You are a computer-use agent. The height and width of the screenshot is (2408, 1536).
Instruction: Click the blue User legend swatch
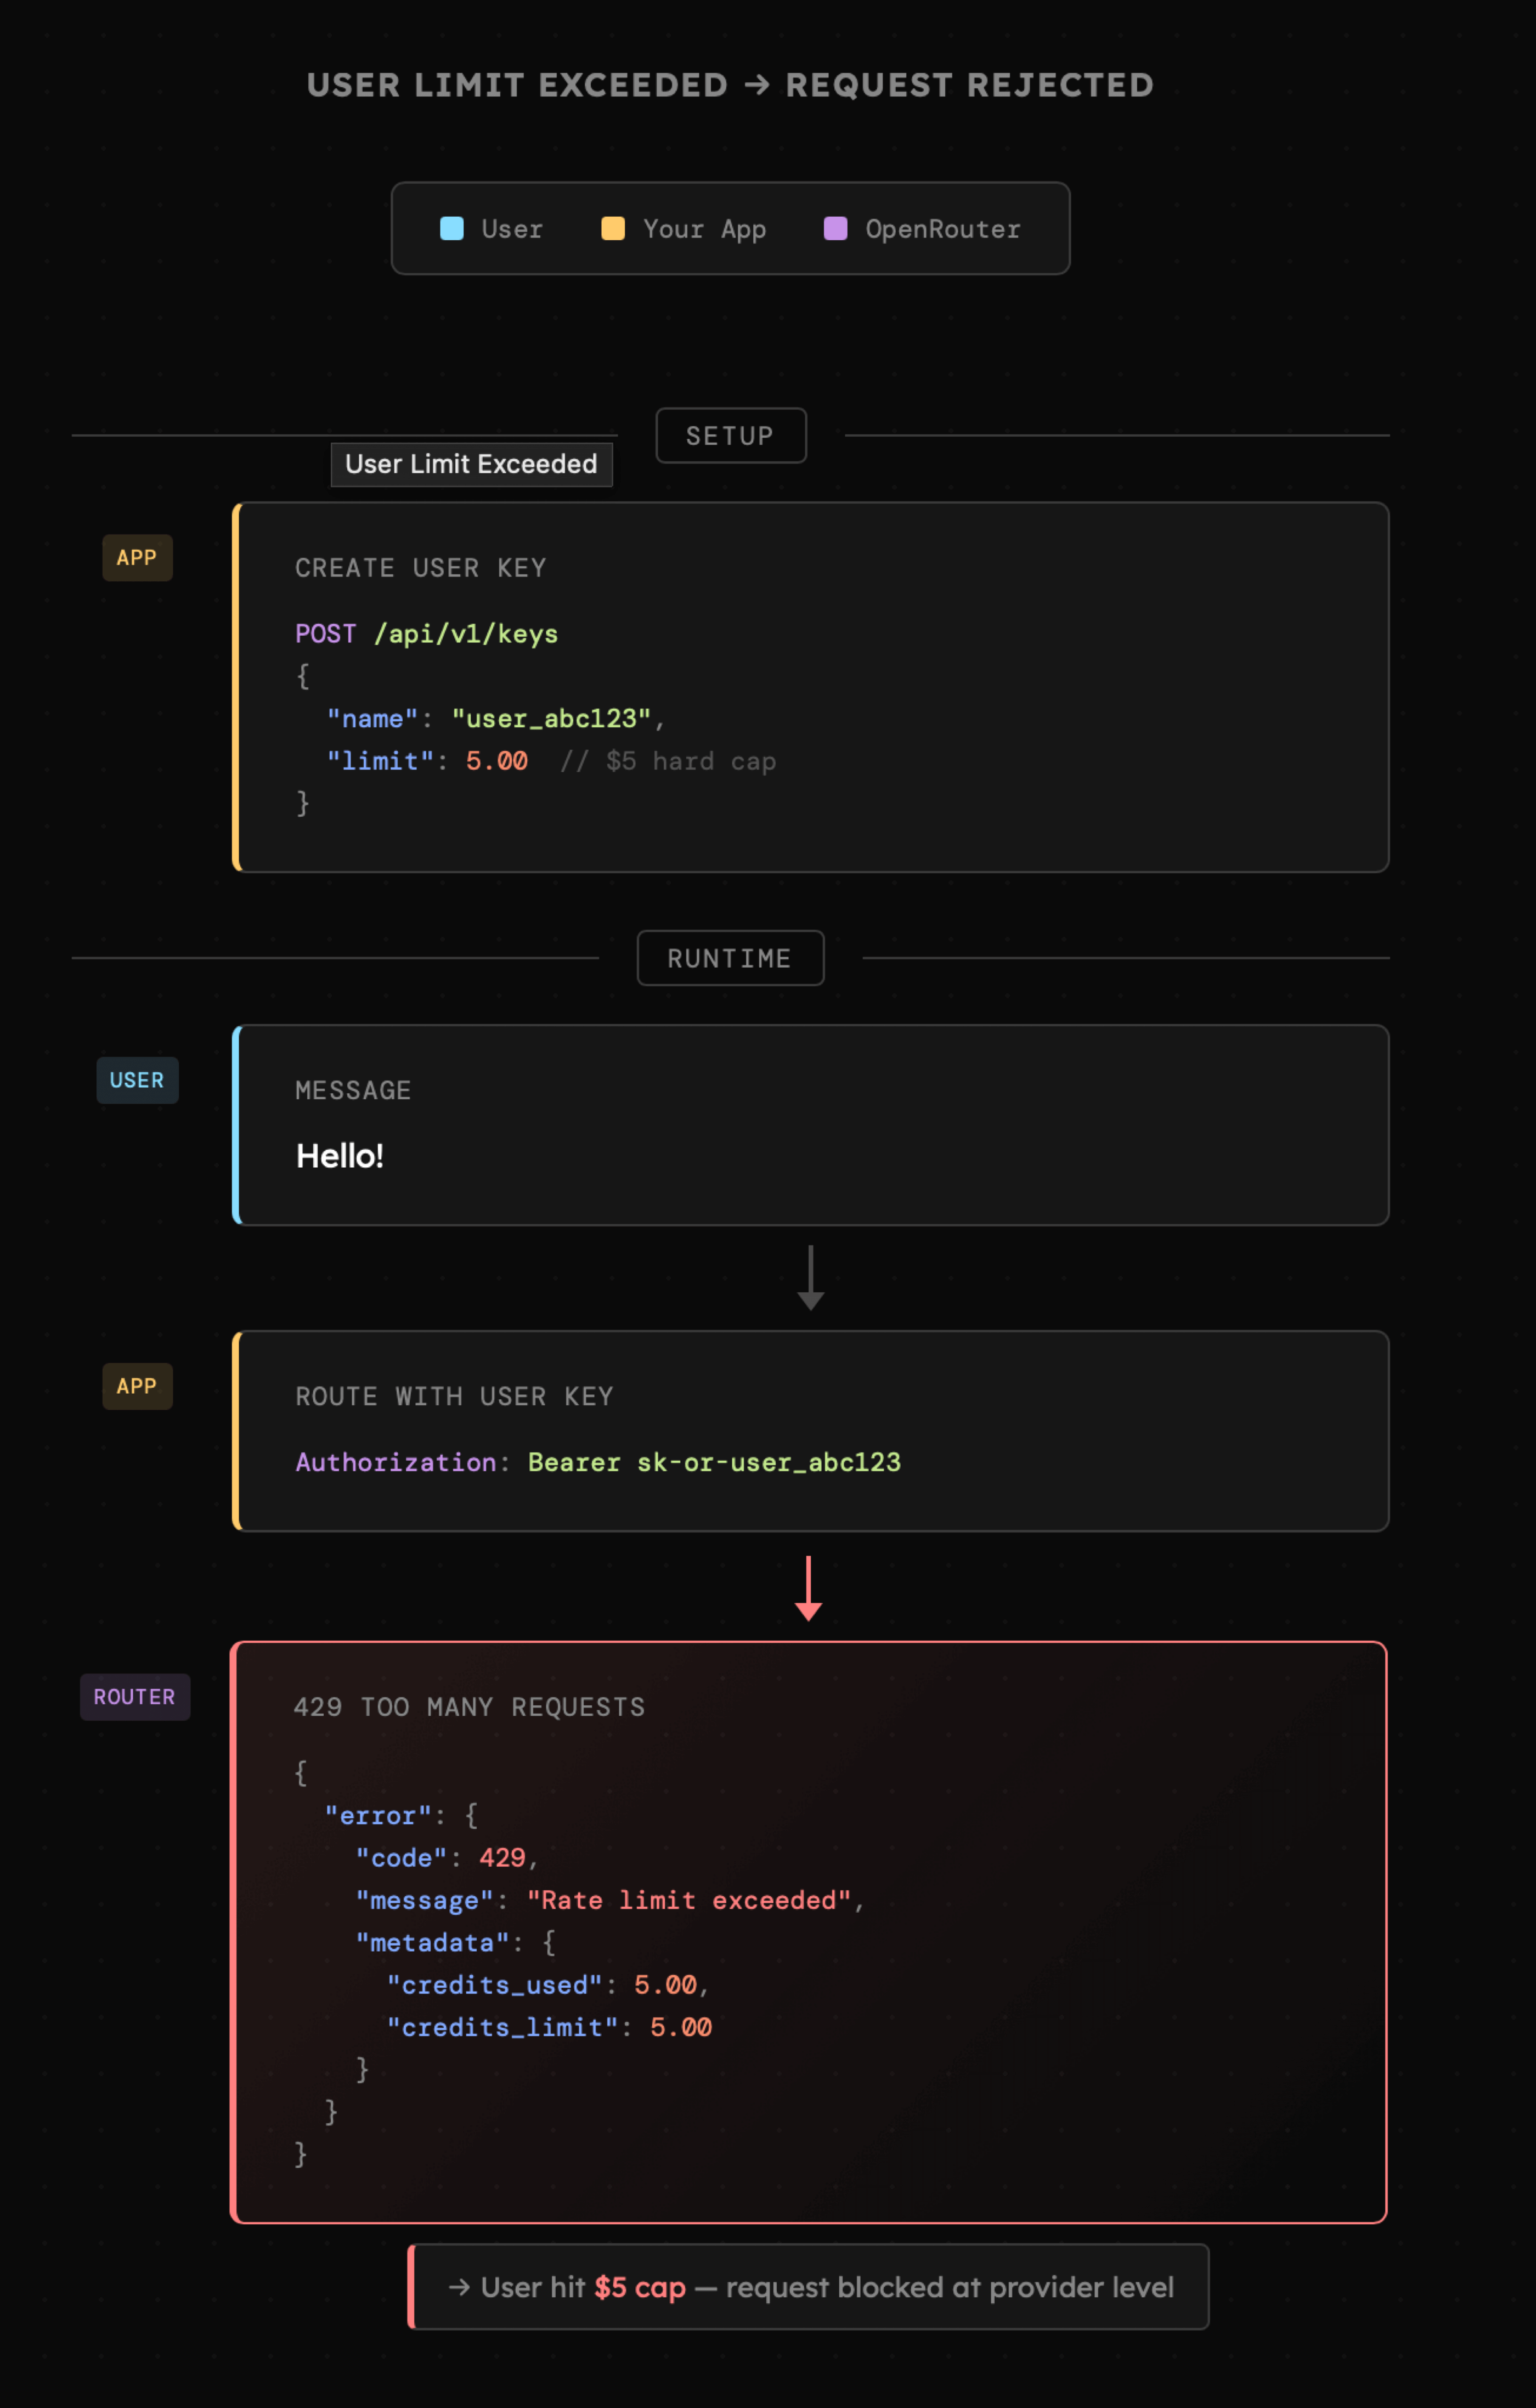point(452,228)
